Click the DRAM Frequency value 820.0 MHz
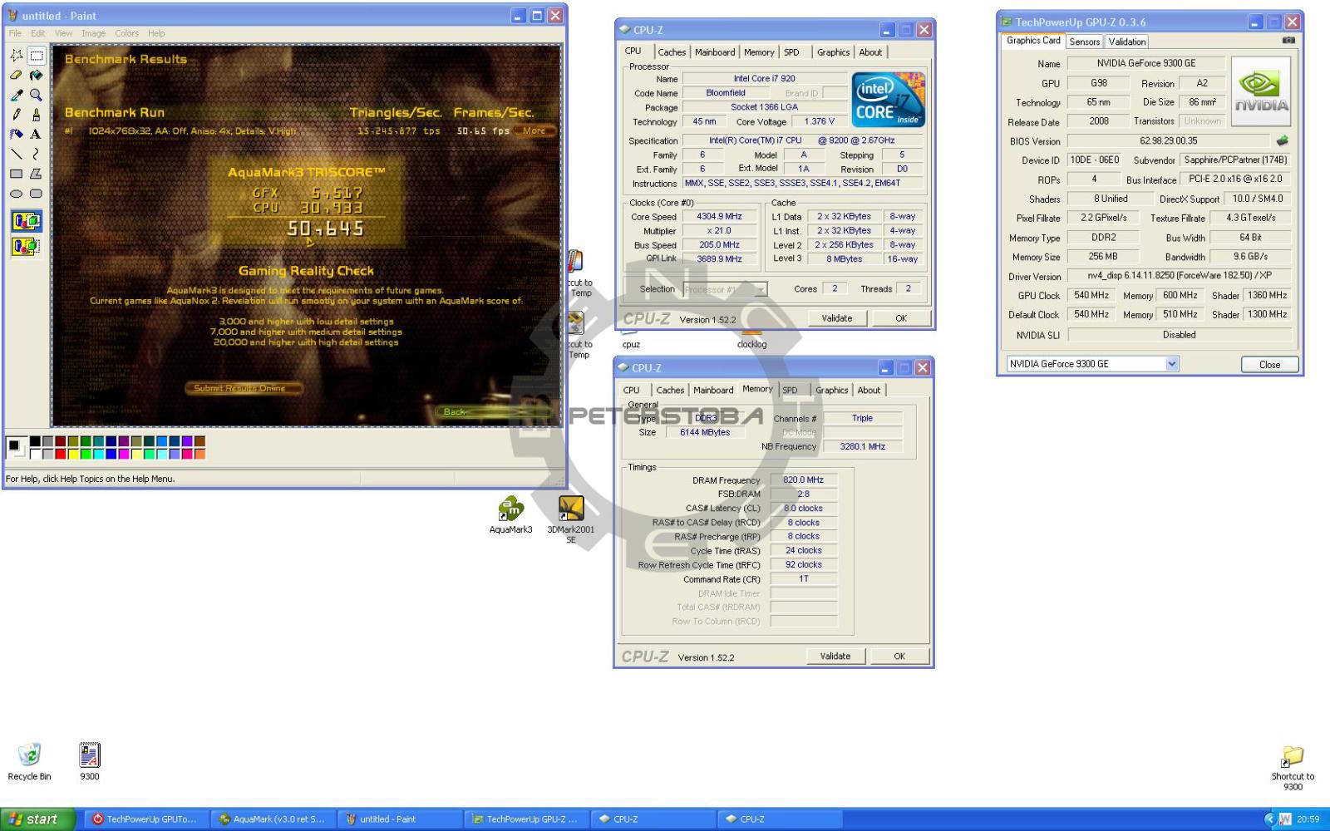Image resolution: width=1330 pixels, height=831 pixels. pos(803,480)
